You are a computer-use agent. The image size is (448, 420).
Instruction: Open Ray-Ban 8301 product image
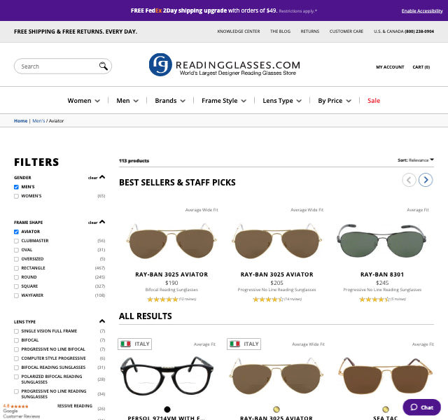point(381,241)
